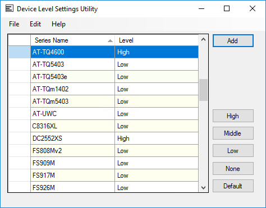Click the scrollbar down arrow
This screenshot has width=266, height=208.
coord(203,187)
